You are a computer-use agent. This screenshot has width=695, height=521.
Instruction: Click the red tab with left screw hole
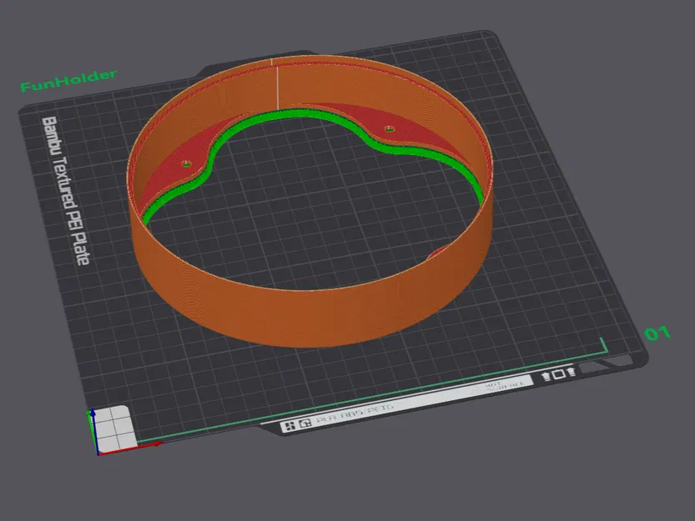coord(189,163)
